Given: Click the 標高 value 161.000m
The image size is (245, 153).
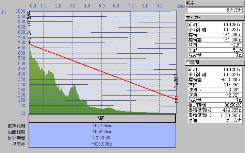Looking at the screenshot, I should point(232,35).
